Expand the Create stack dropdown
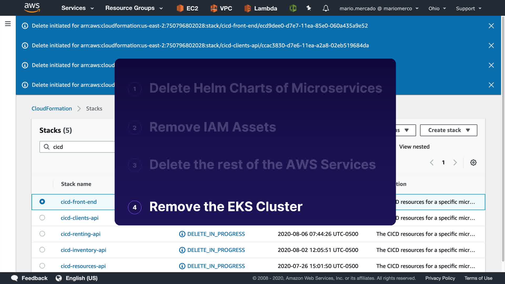505x284 pixels. [448, 130]
